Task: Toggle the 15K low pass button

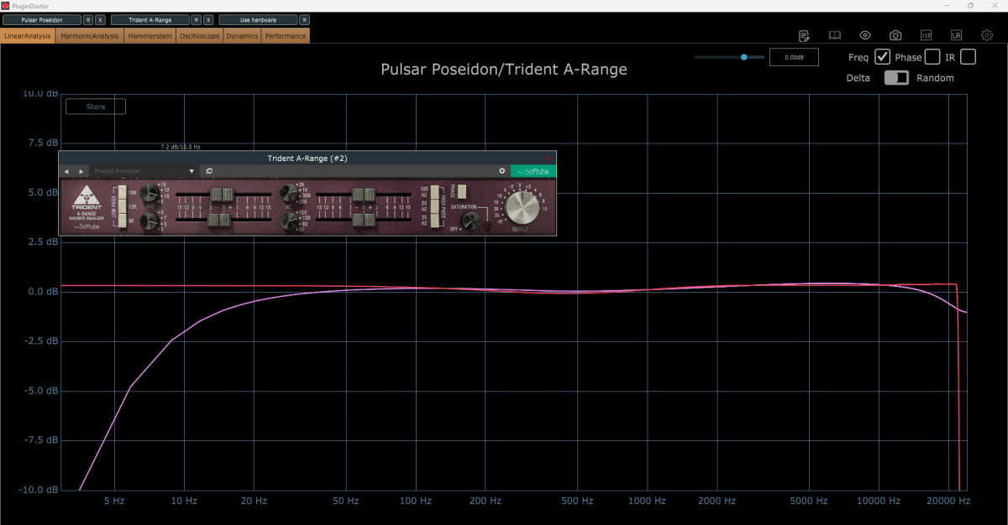Action: pos(123,192)
